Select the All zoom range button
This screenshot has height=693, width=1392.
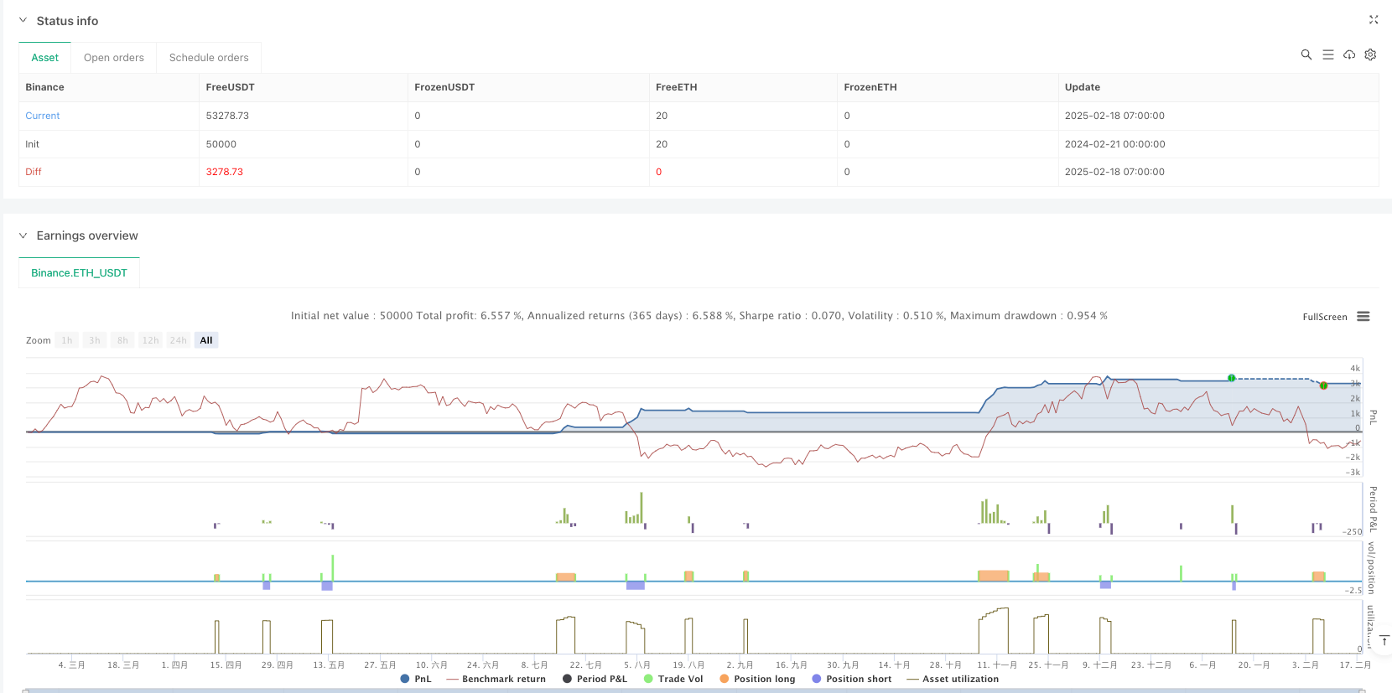(206, 340)
